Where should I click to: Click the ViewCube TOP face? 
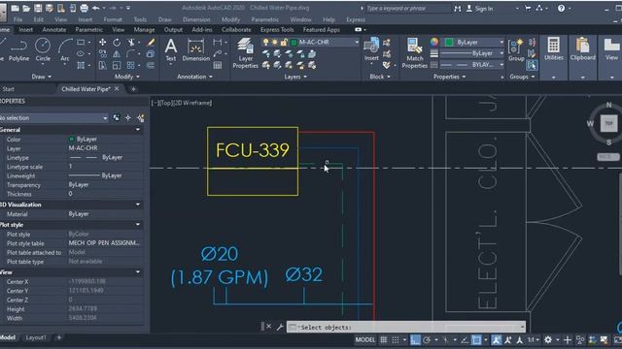[608, 123]
